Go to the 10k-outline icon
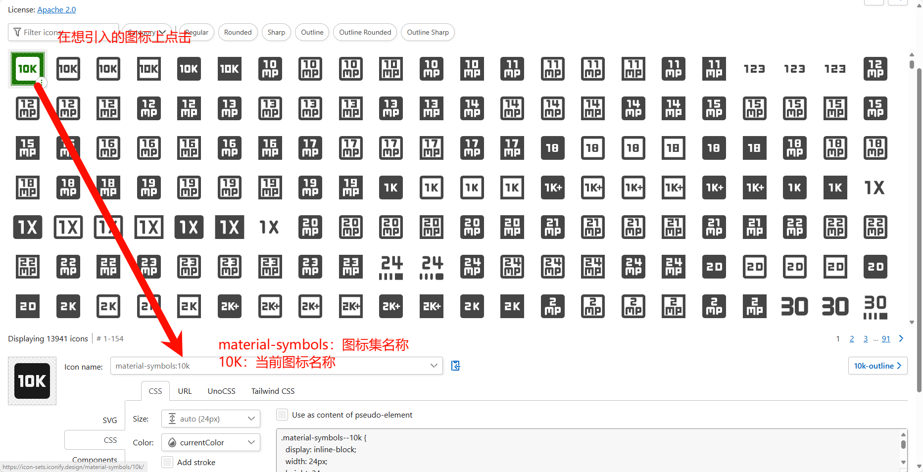Screen dimensions: 923x472 877,366
